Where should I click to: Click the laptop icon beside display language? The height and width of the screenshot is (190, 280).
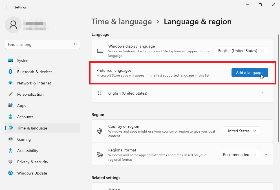100,51
